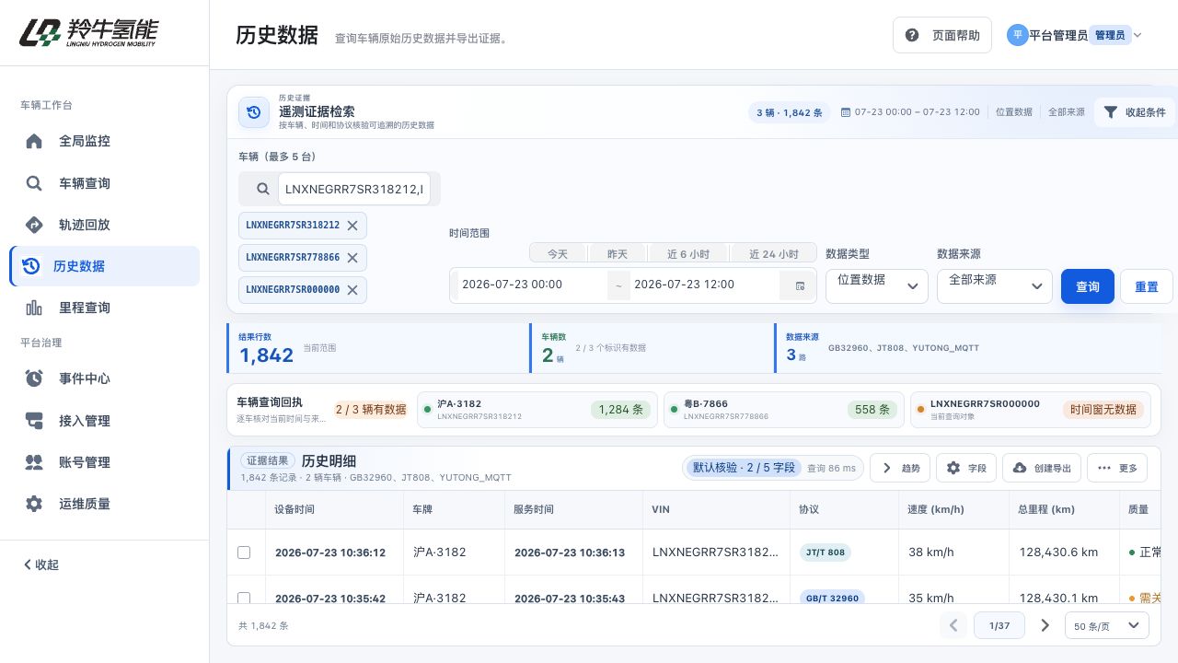
Task: Click 默认核验 · 2 / 5 字段 chip
Action: [x=744, y=468]
